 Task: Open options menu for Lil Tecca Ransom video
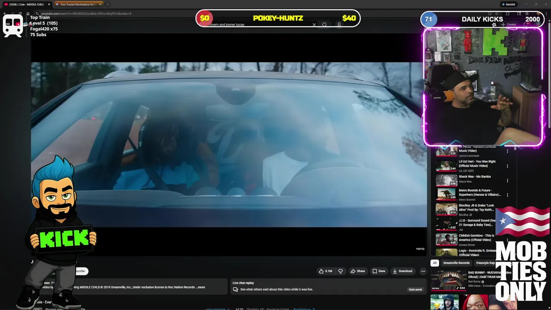[507, 151]
